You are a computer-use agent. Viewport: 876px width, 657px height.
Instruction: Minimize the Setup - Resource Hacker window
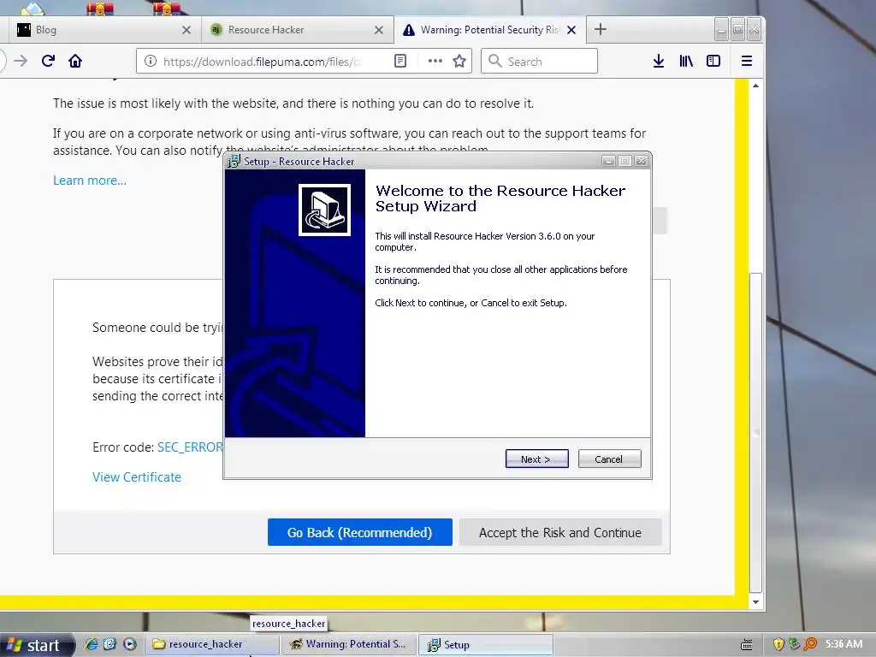[608, 161]
